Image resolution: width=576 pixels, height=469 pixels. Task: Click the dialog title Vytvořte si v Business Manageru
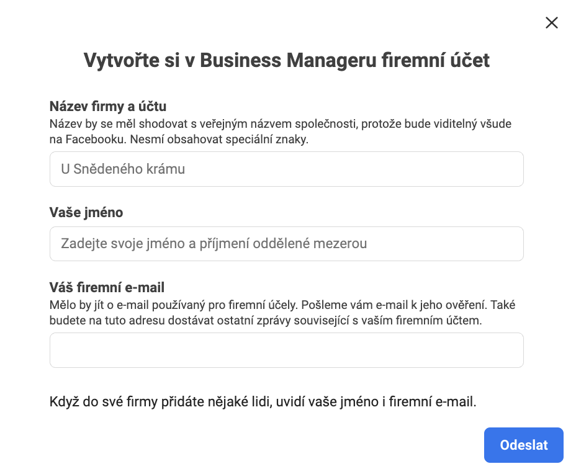[x=287, y=60]
